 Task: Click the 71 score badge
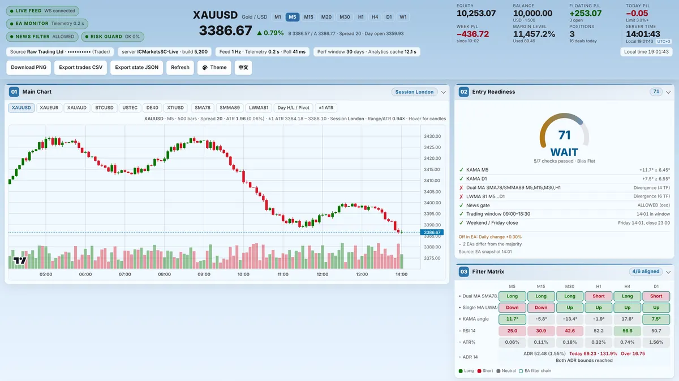656,92
